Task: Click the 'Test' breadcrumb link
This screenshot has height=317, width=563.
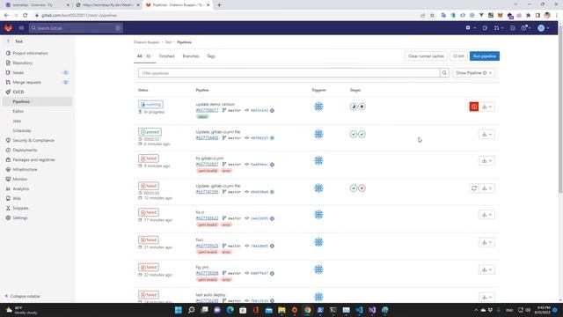Action: [x=168, y=42]
